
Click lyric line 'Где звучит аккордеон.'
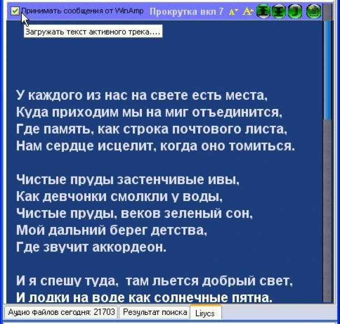pos(91,247)
